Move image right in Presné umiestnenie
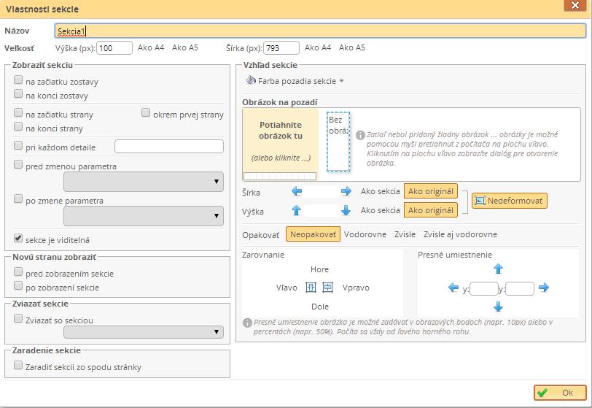The width and height of the screenshot is (592, 408). (x=544, y=288)
